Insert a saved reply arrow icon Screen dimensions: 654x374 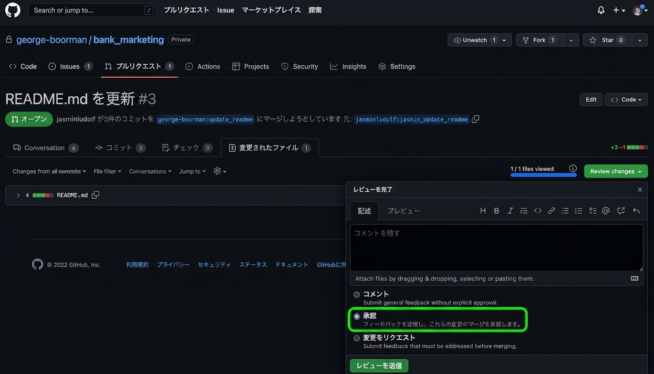636,211
